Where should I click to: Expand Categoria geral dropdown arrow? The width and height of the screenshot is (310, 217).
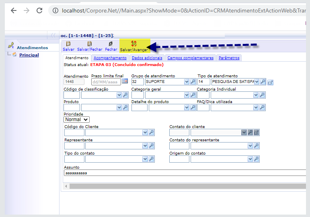pos(187,95)
